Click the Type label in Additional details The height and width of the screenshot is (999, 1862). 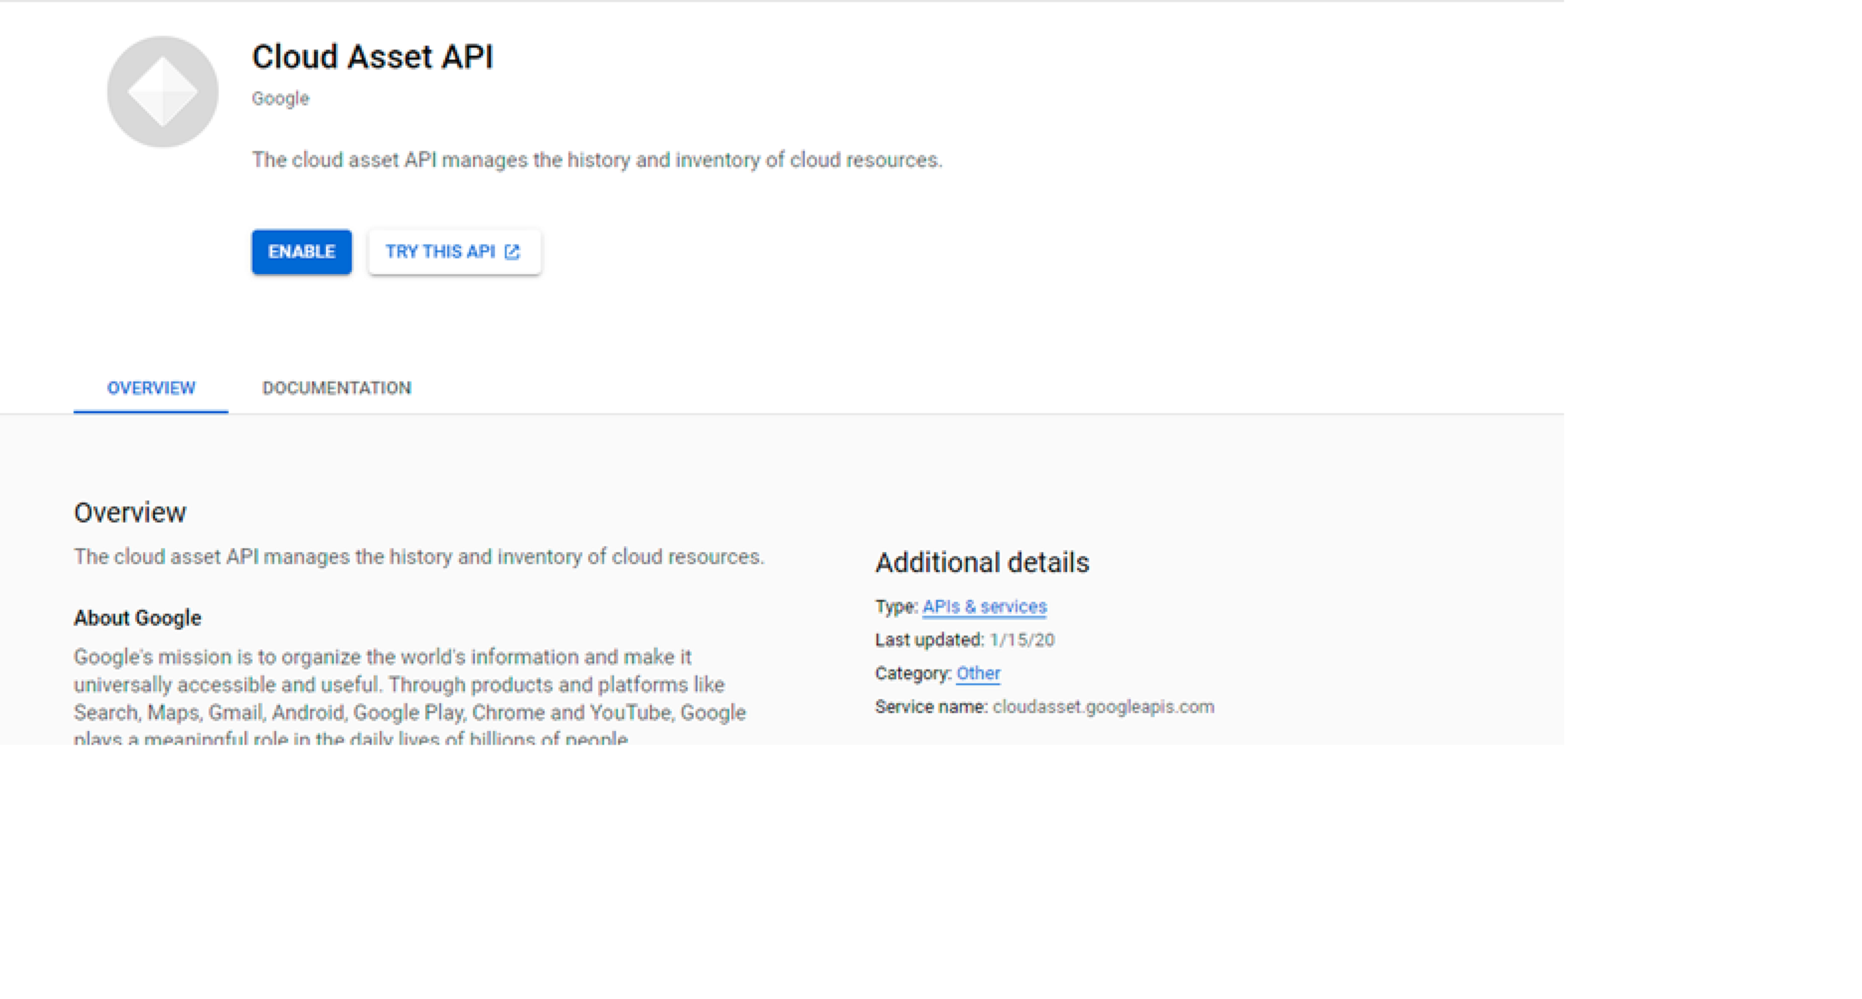tap(896, 607)
